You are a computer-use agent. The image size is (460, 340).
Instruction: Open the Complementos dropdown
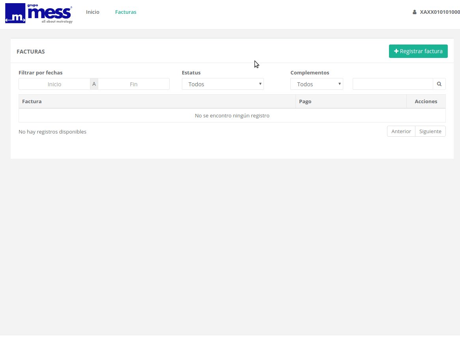coord(316,84)
